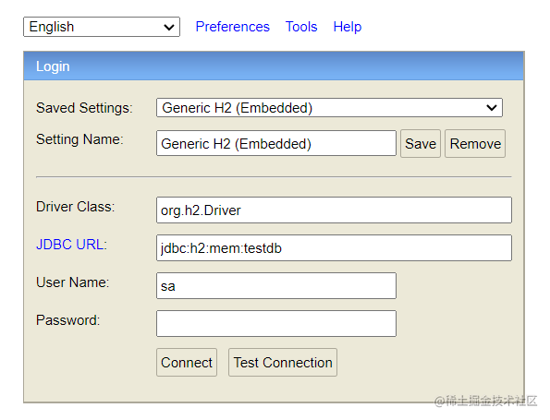Connect to the database

pyautogui.click(x=187, y=362)
